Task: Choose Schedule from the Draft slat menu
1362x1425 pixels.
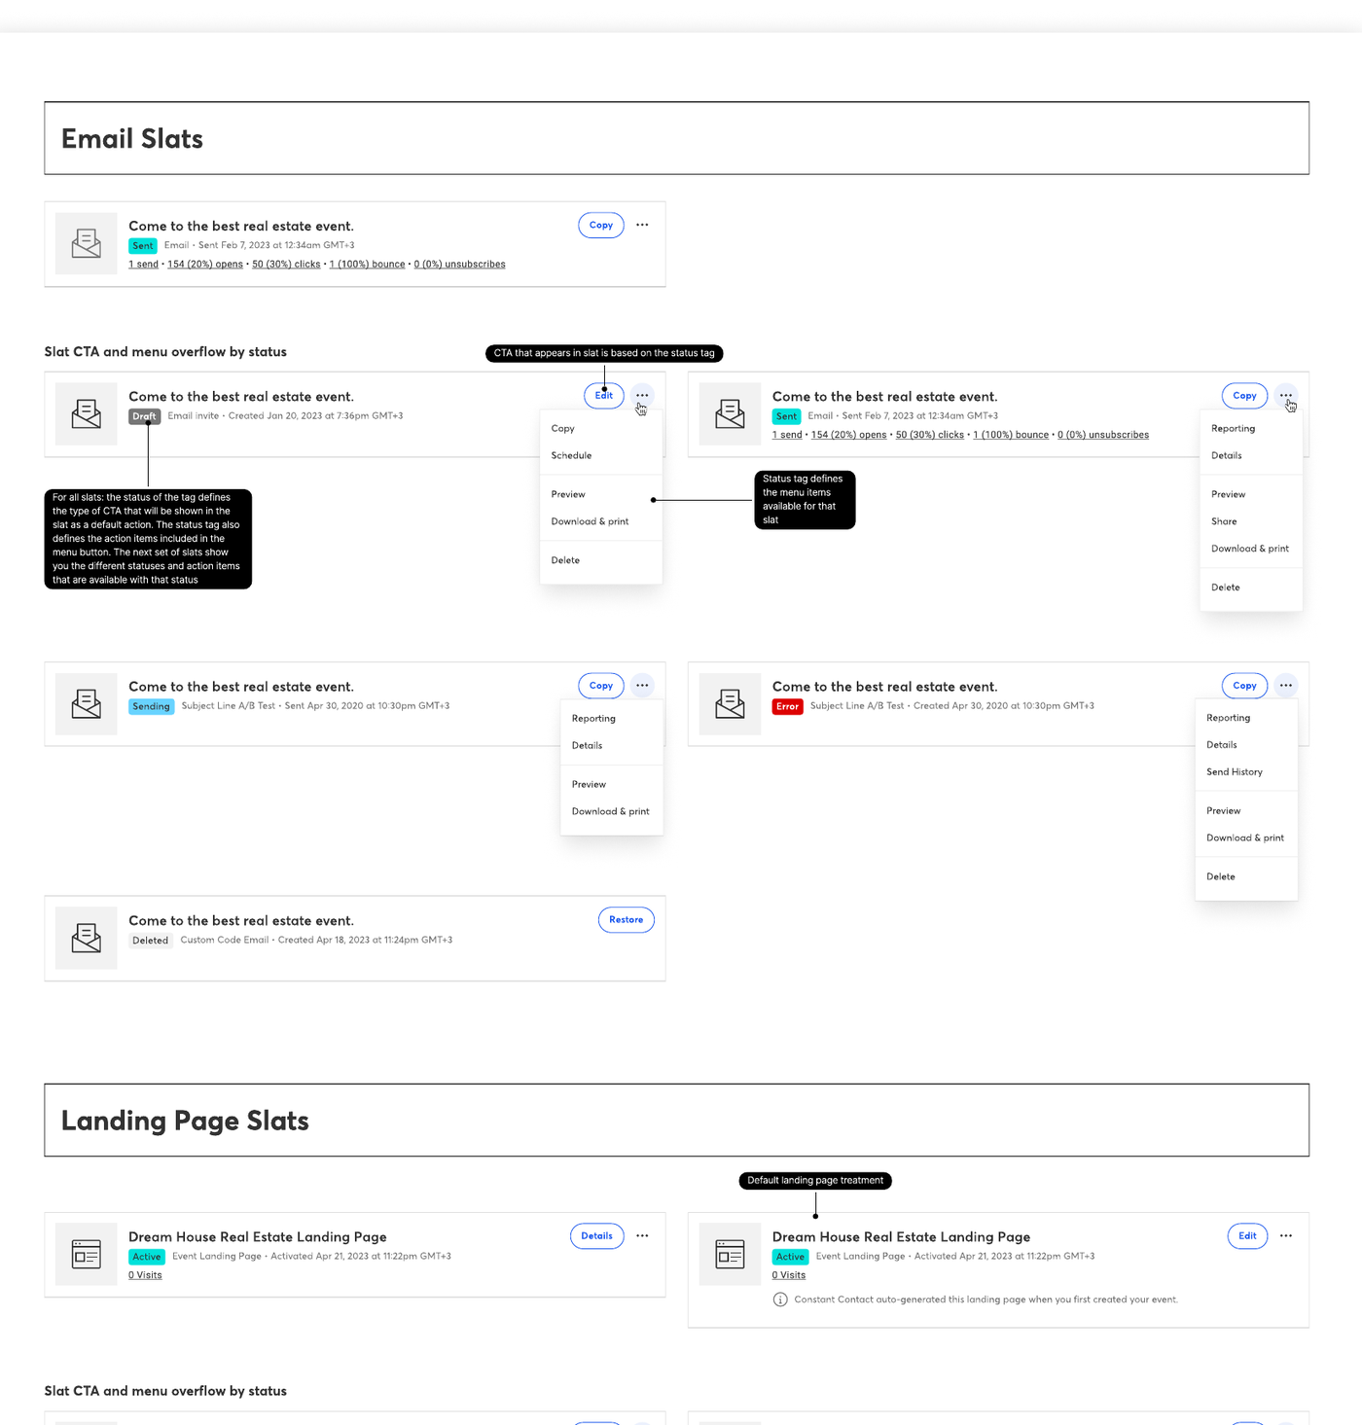Action: 571,455
